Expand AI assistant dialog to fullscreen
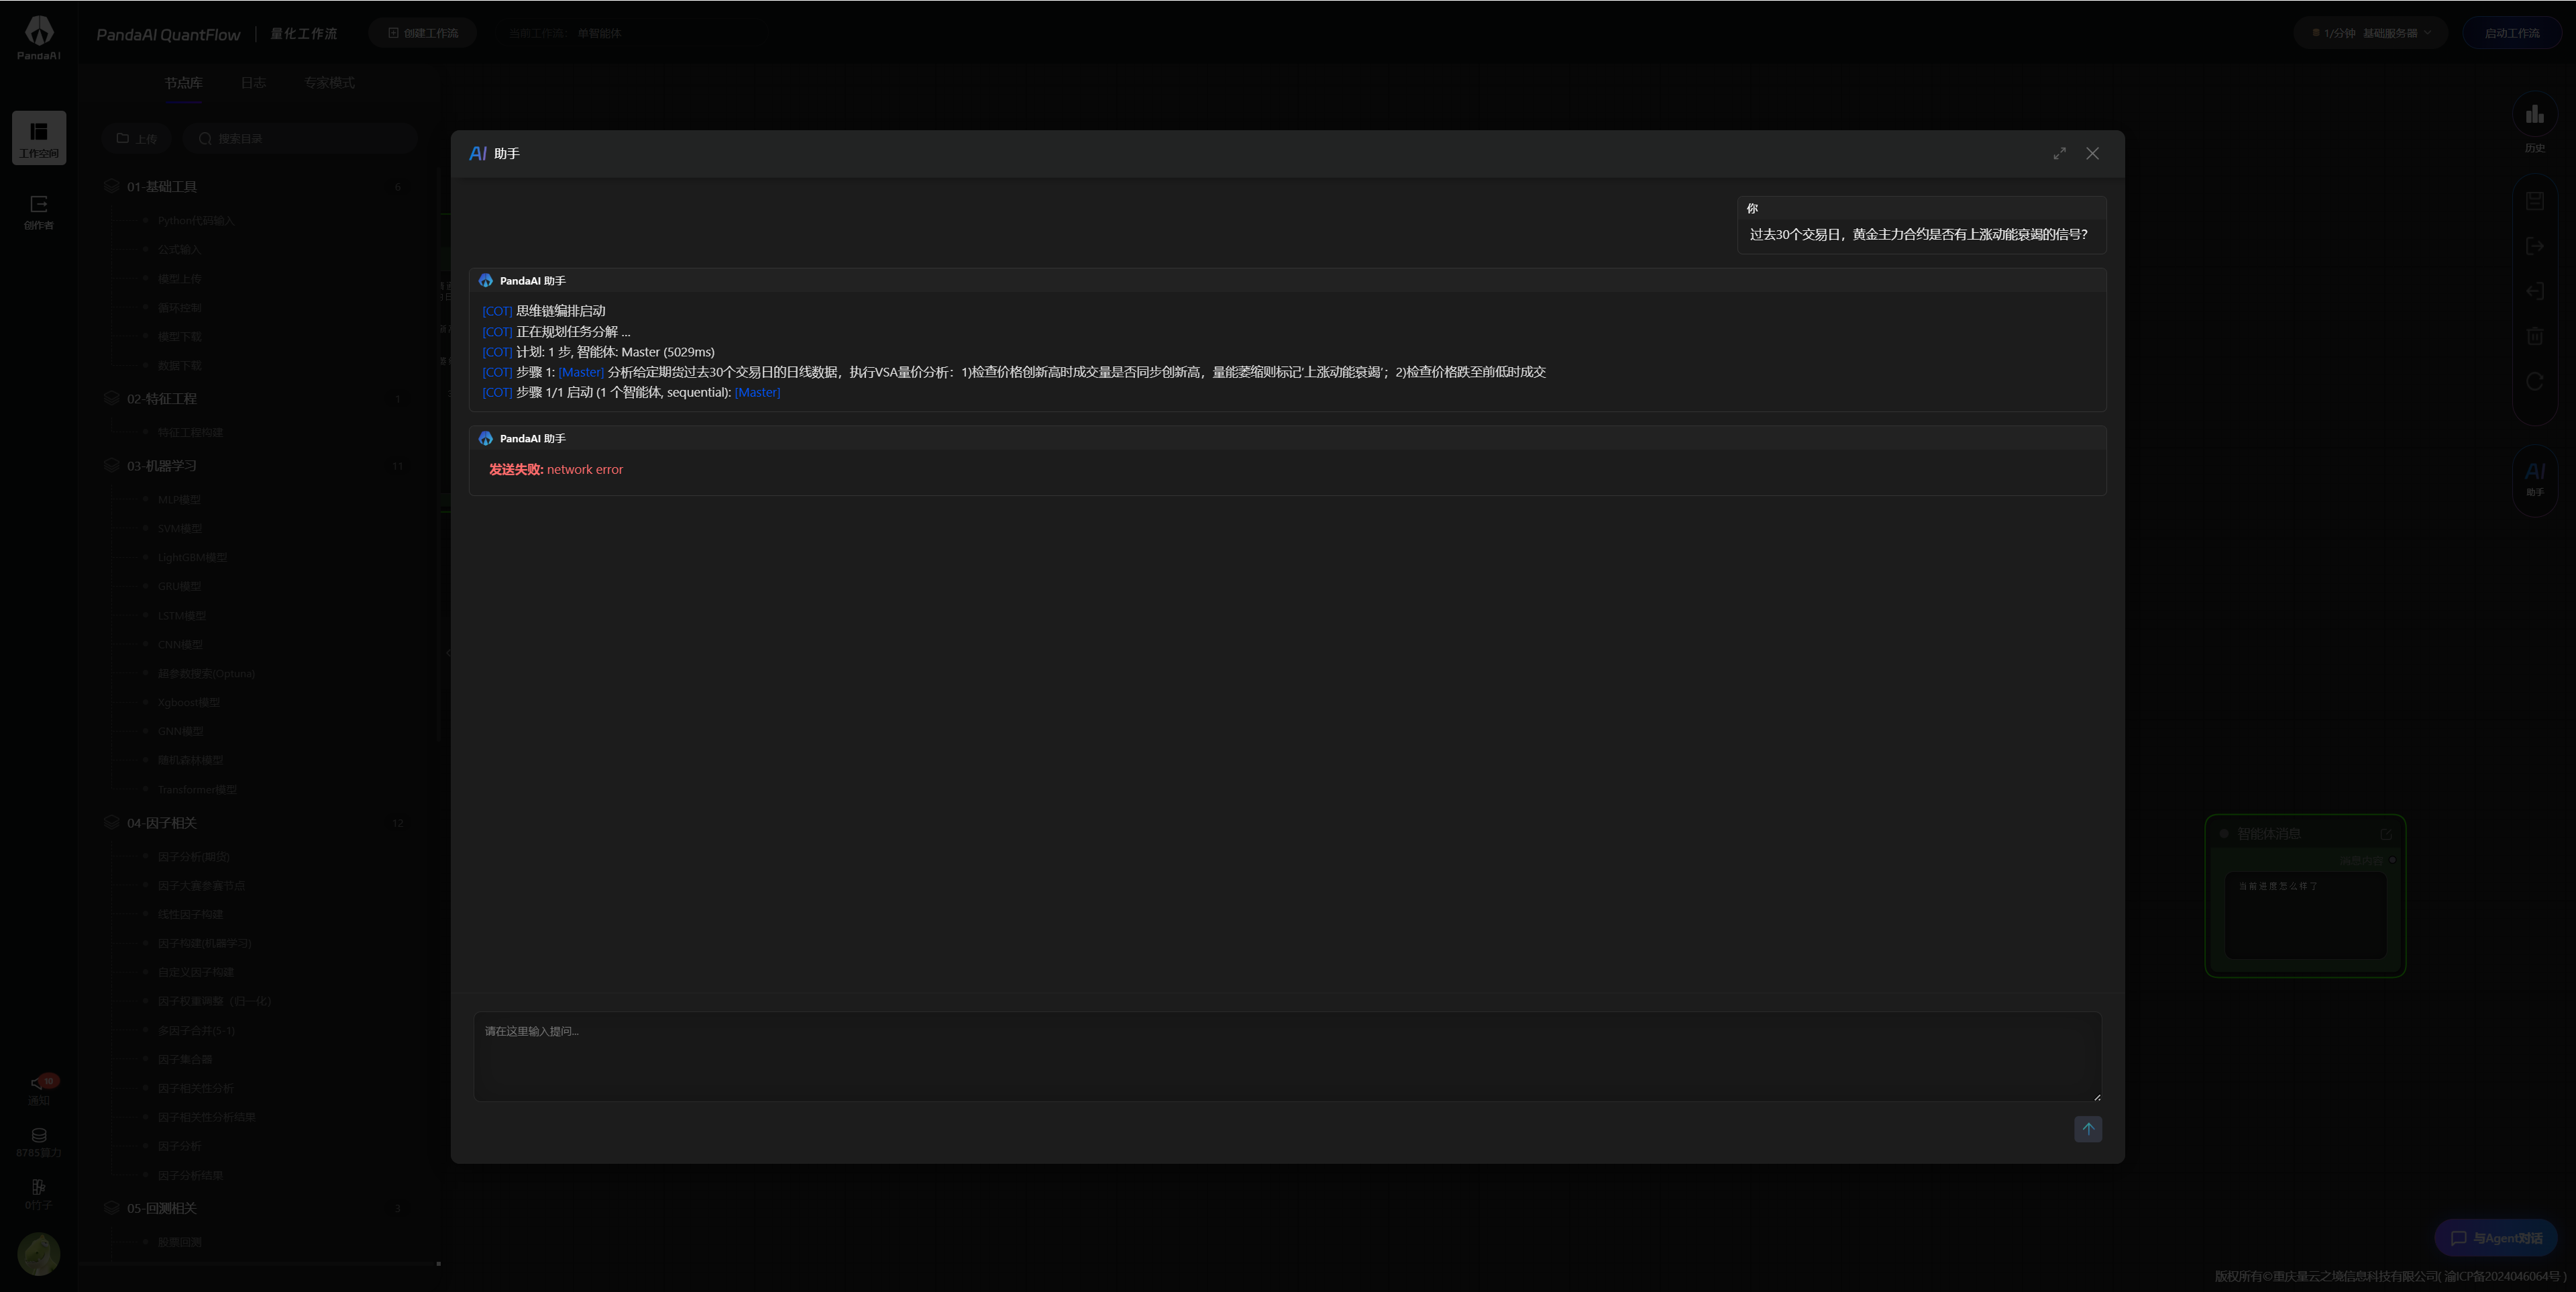Viewport: 2576px width, 1292px height. [x=2059, y=153]
